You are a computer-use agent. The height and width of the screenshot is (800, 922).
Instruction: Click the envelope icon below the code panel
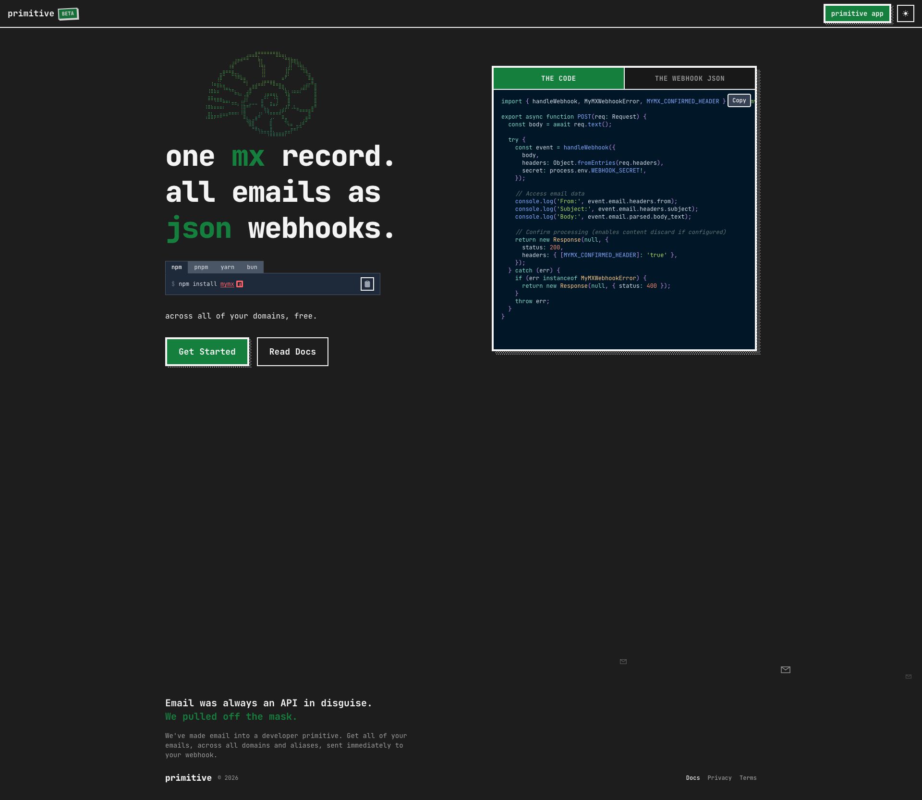[623, 662]
